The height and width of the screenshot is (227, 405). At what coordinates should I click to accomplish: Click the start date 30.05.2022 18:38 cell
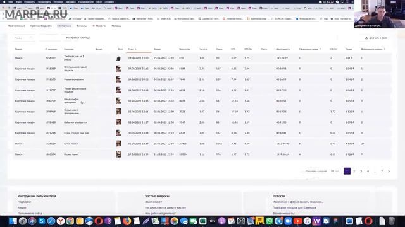(x=138, y=133)
